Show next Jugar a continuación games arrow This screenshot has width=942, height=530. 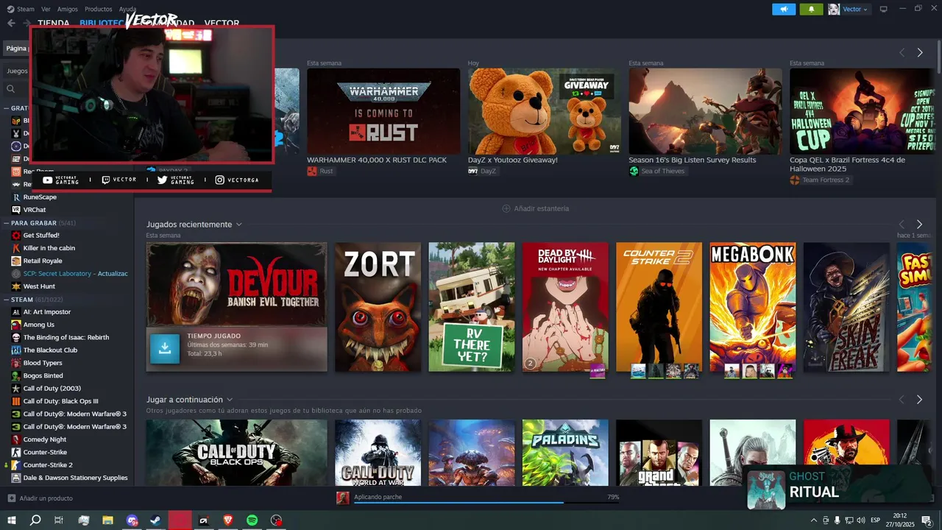pyautogui.click(x=919, y=400)
